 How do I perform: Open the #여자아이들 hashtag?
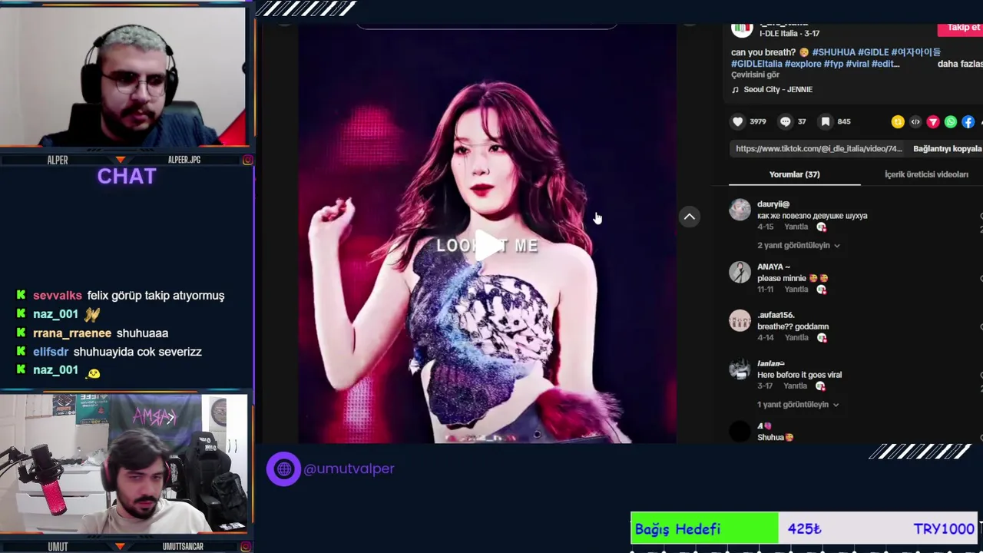[x=915, y=52]
